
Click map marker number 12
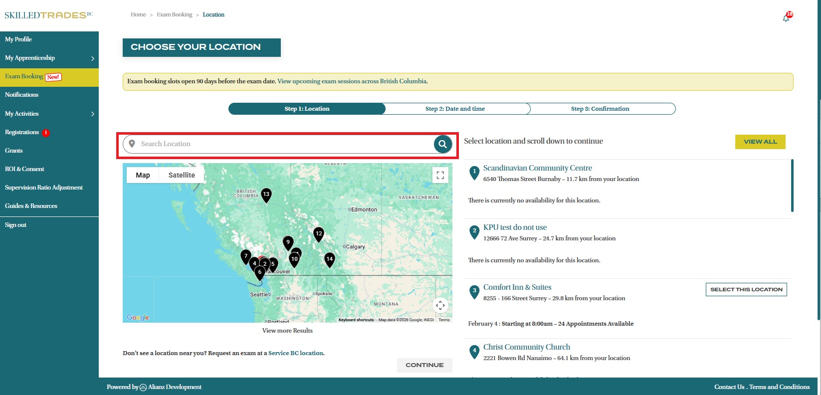[319, 233]
